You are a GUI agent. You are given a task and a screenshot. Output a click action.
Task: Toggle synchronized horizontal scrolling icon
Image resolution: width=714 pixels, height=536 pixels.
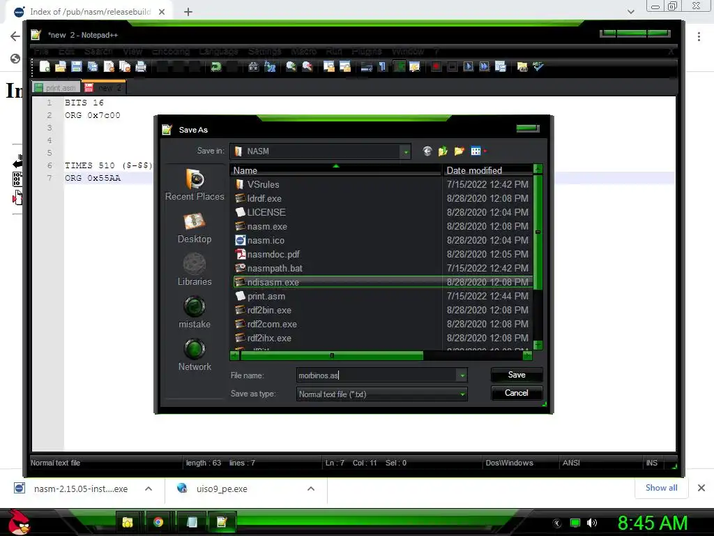point(344,66)
